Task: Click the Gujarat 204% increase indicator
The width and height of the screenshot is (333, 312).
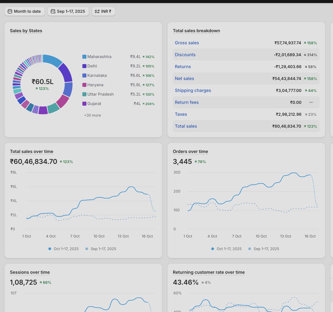Action: [148, 104]
